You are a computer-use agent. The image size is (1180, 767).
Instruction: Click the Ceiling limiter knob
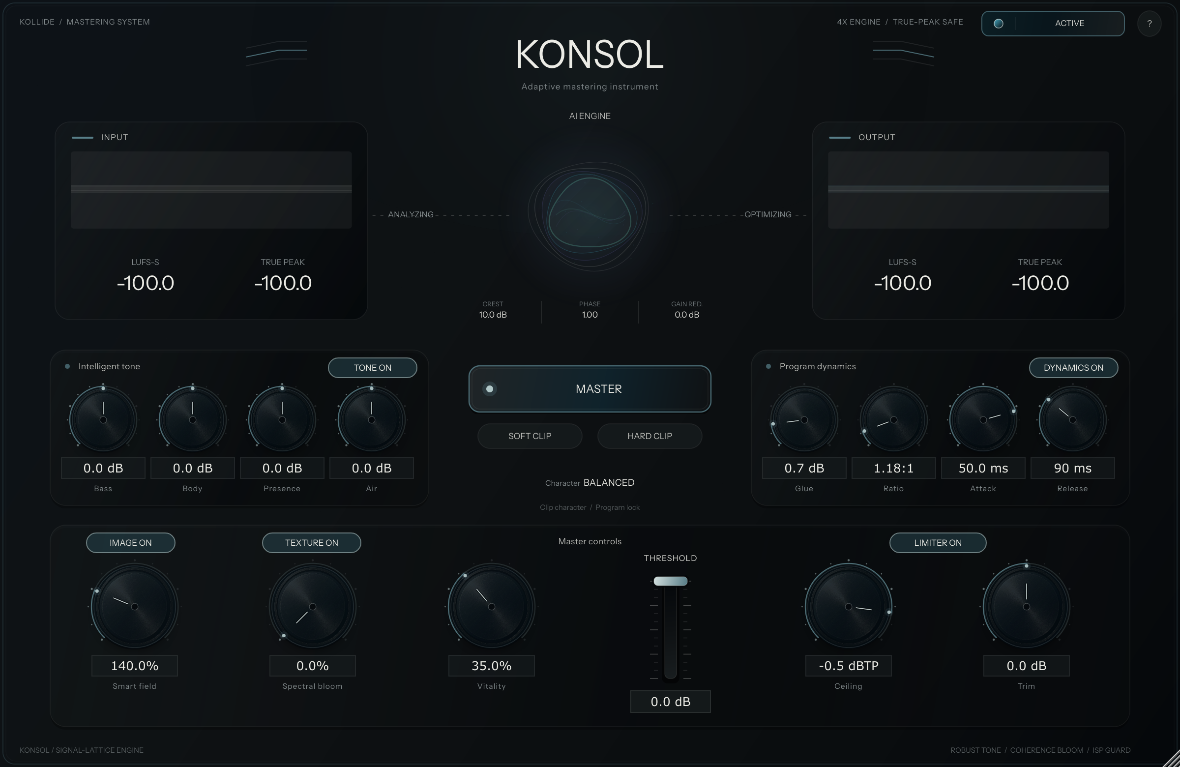848,606
